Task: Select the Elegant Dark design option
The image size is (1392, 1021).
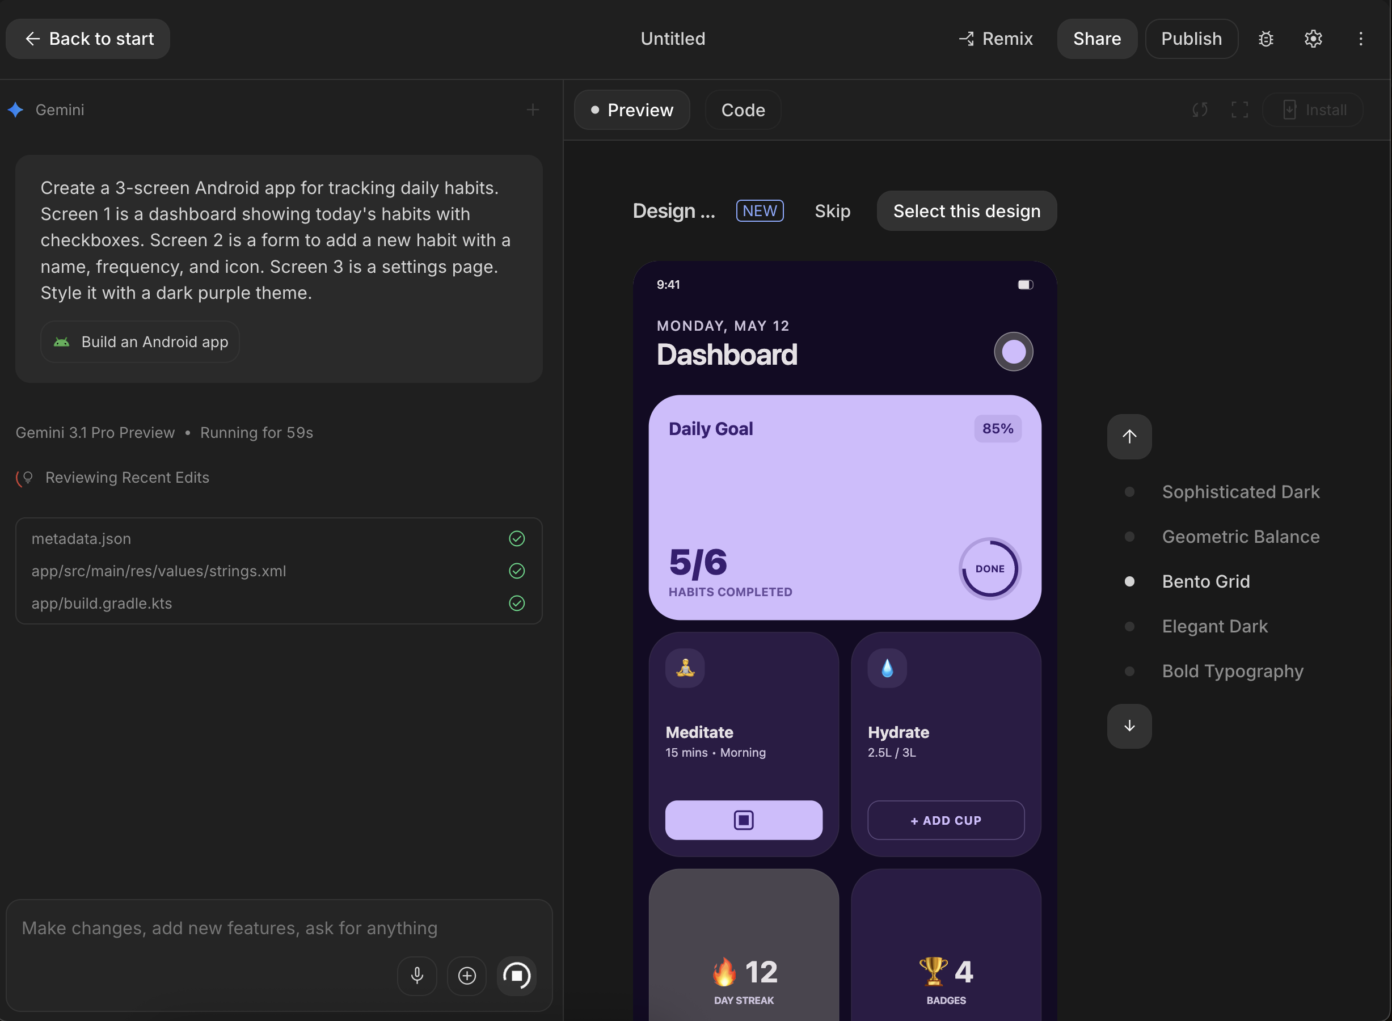Action: tap(1214, 627)
